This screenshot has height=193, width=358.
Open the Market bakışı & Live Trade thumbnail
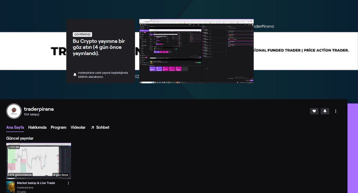click(38, 161)
